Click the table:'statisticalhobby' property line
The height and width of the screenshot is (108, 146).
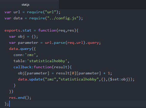tap(41, 61)
